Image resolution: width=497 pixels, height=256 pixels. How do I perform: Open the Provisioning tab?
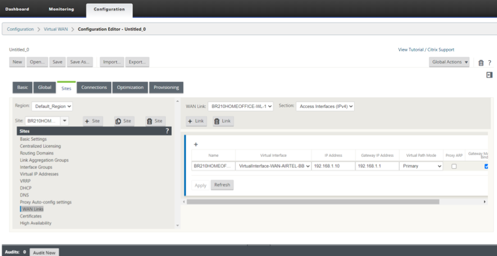coord(166,87)
